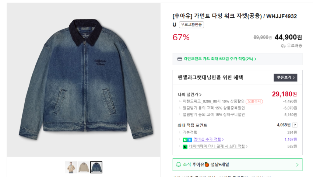Click the Naver Pay money icon
The width and height of the screenshot is (313, 177).
185,147
